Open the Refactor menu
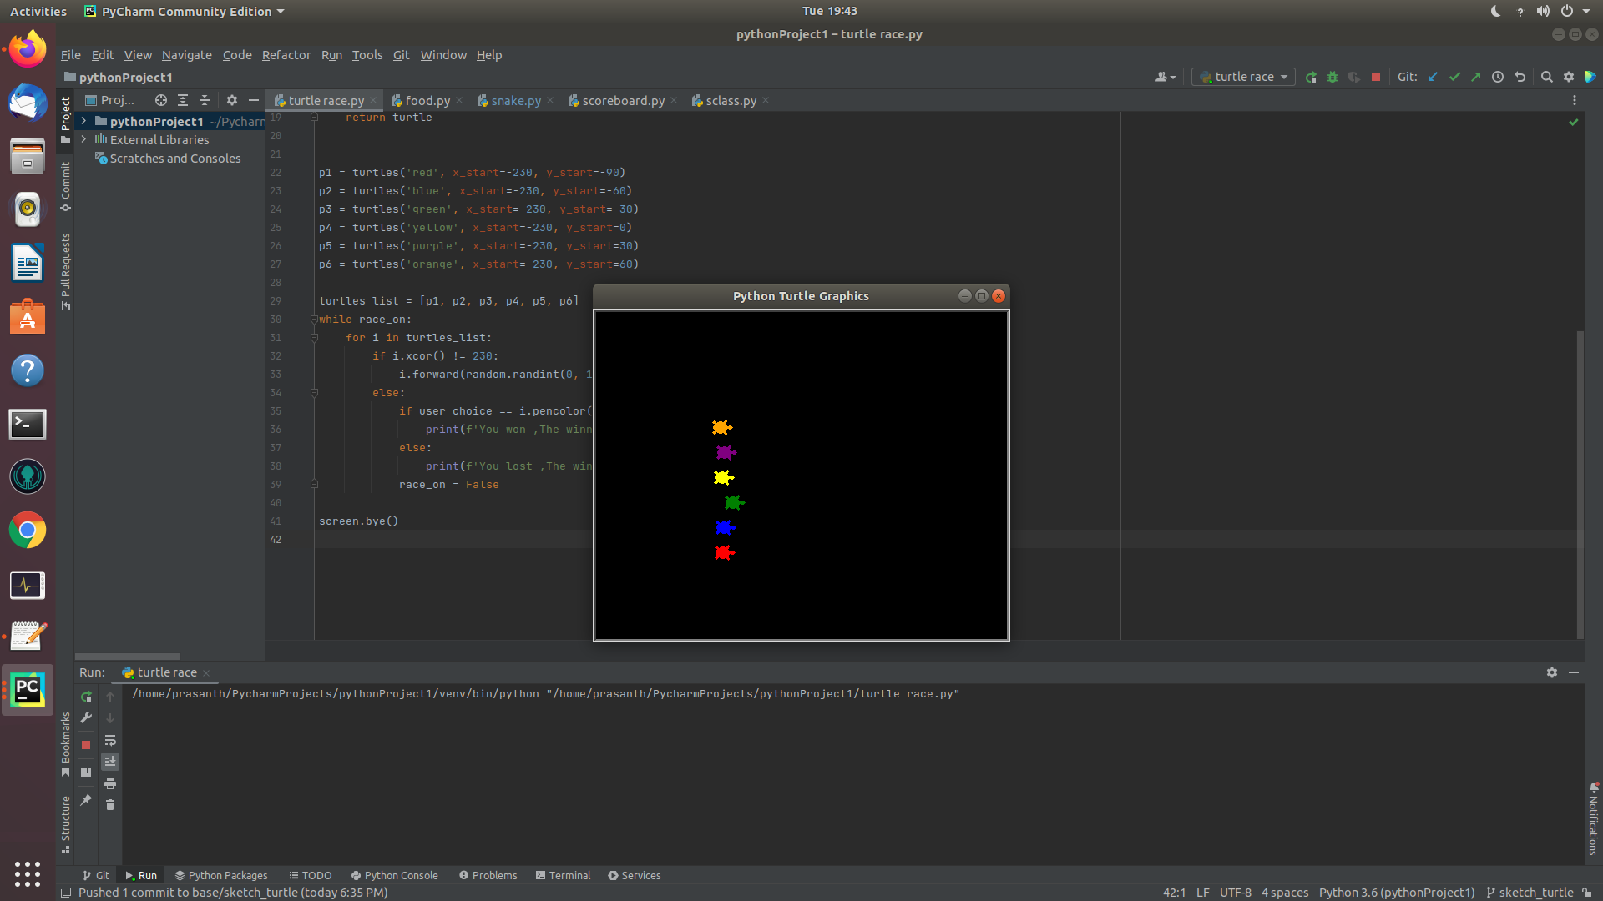Image resolution: width=1603 pixels, height=901 pixels. pos(286,55)
